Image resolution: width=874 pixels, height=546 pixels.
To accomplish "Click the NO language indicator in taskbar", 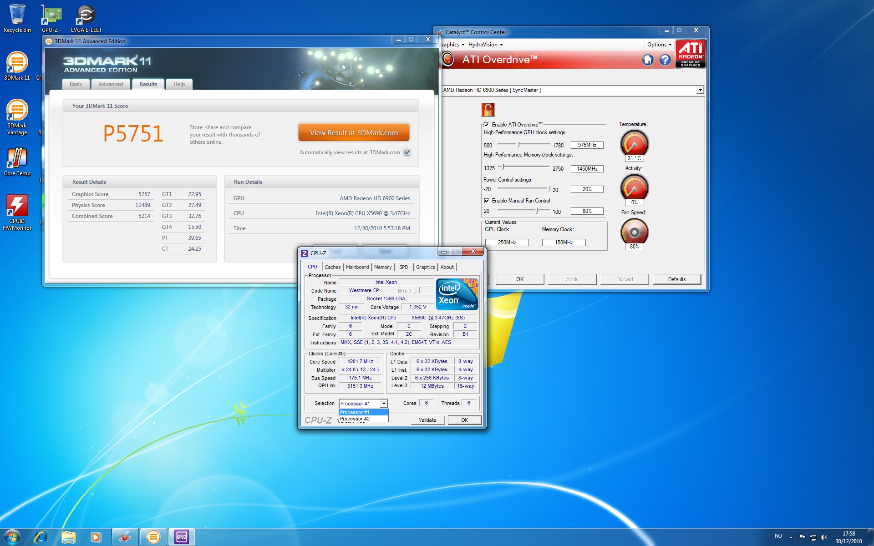I will point(778,536).
